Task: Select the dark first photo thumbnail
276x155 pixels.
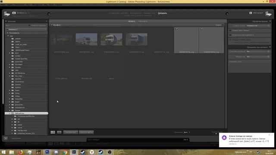Action: (x=61, y=39)
